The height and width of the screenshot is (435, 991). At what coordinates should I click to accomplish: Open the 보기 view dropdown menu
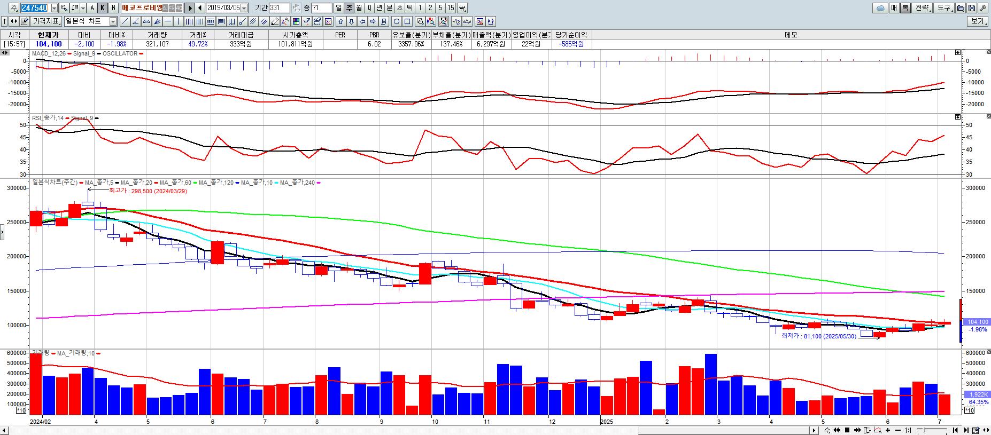[978, 21]
